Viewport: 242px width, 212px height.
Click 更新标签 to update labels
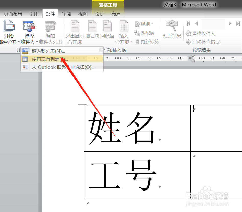[x=149, y=42]
